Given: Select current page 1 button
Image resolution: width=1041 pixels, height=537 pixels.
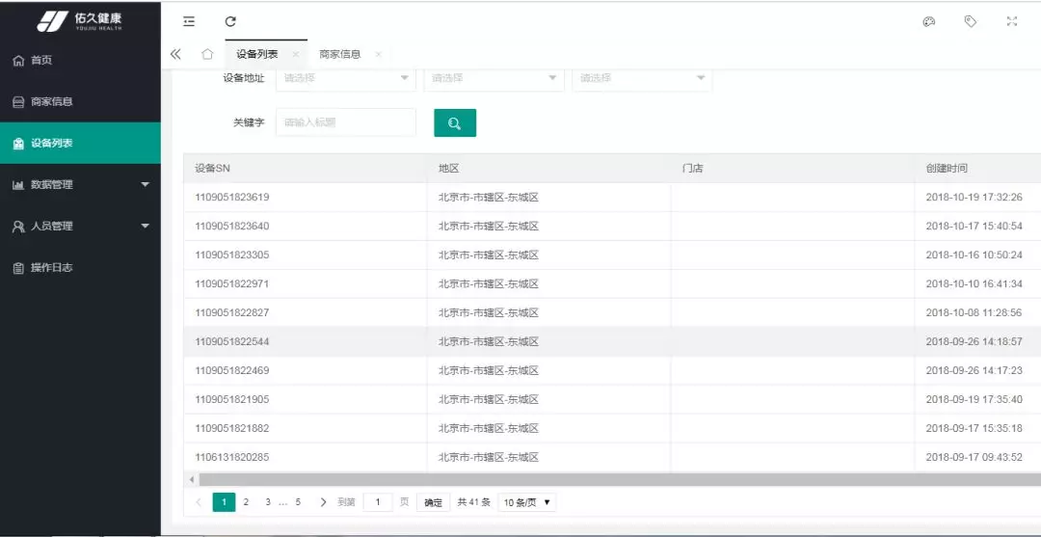Looking at the screenshot, I should tap(225, 502).
